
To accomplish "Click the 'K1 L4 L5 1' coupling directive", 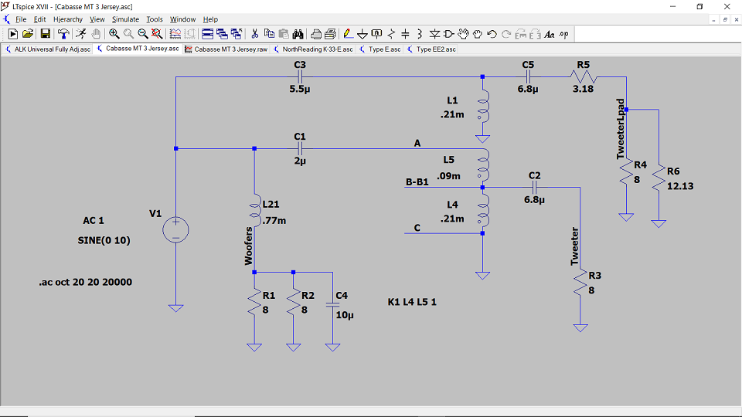I will tap(412, 302).
